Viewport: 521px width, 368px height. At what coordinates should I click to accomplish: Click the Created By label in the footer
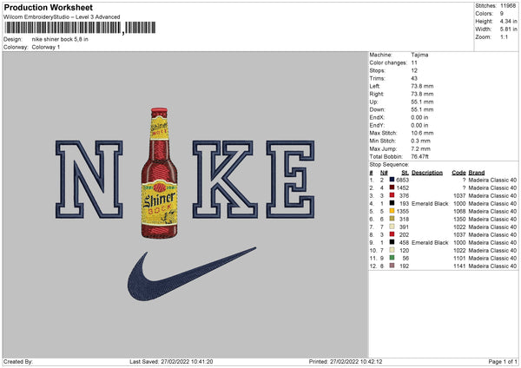point(18,361)
